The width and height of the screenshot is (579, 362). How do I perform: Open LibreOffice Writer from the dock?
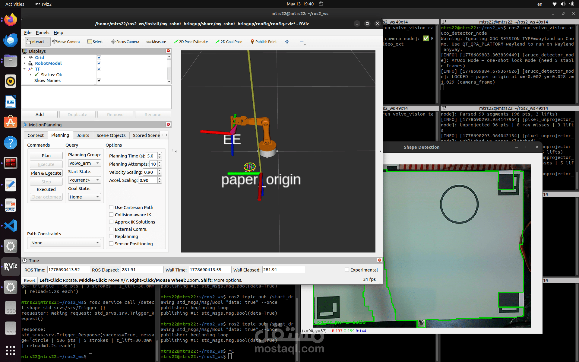11,102
